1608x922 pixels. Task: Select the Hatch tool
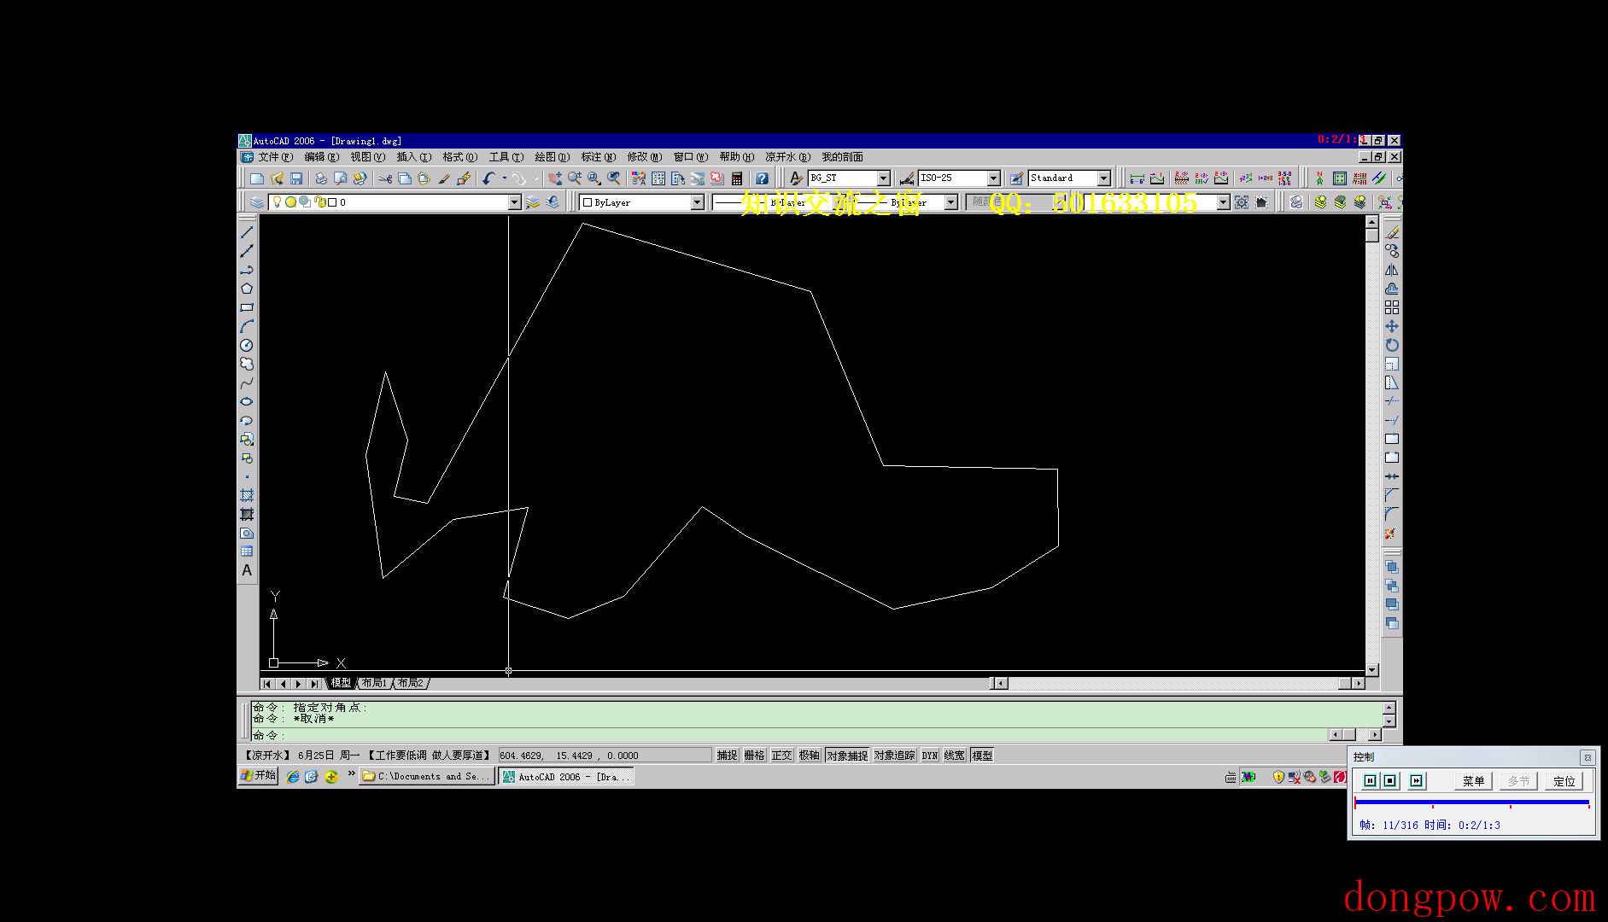[247, 495]
